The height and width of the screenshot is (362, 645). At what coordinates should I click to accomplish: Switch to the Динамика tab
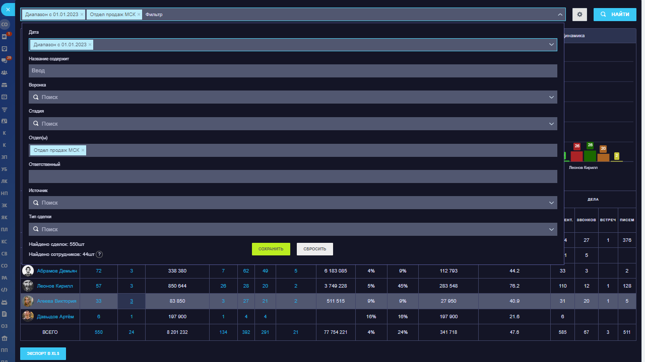[x=574, y=36]
